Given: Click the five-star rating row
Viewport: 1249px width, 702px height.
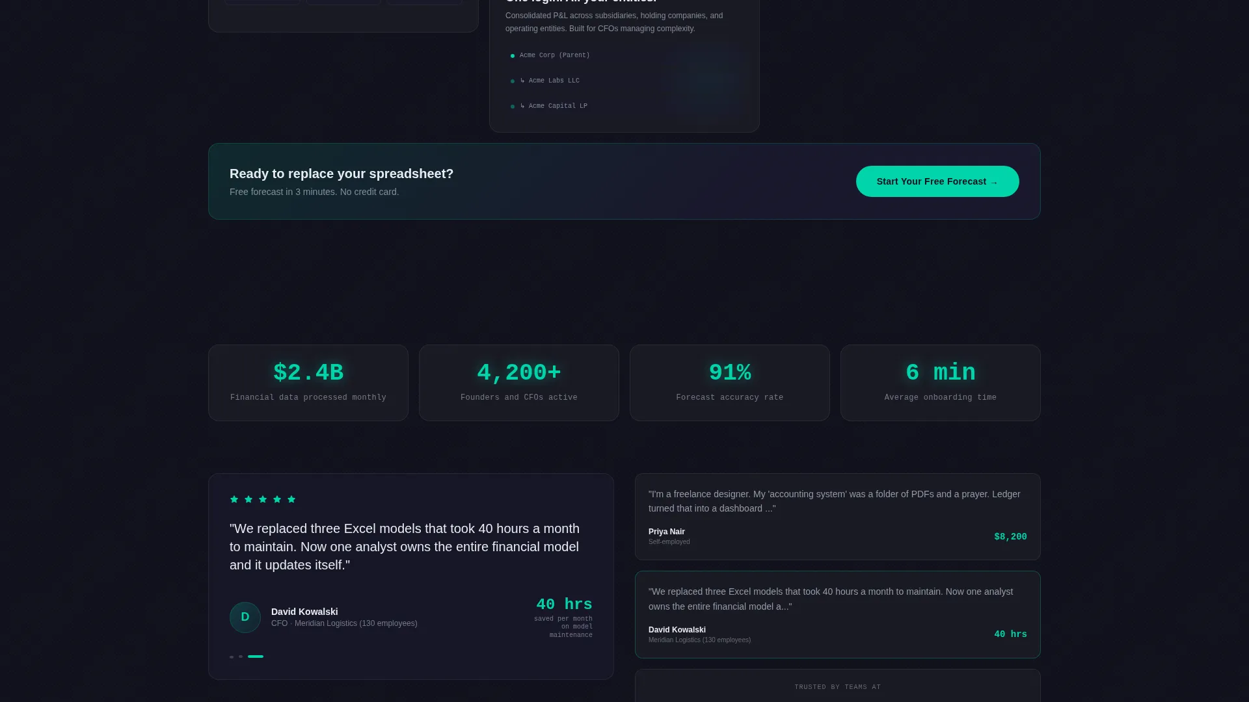Looking at the screenshot, I should coord(263,499).
